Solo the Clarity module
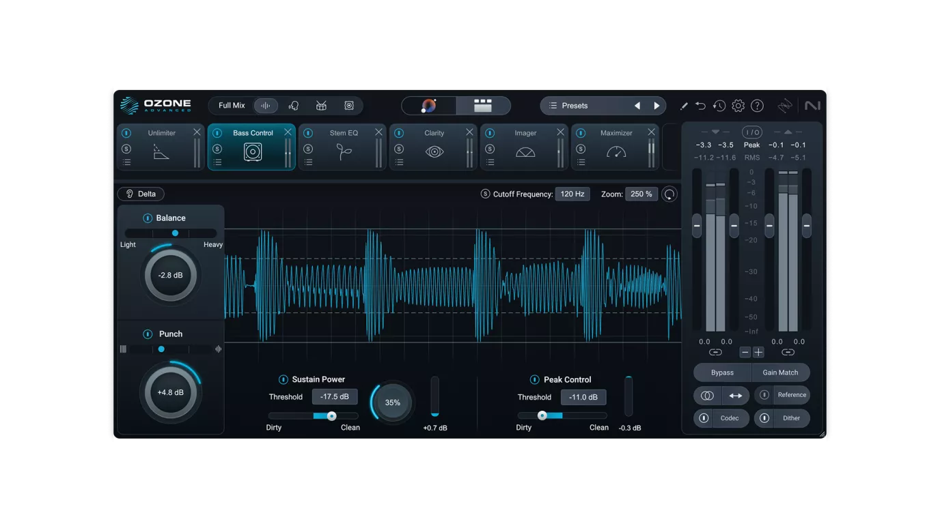The image size is (940, 528). pyautogui.click(x=399, y=149)
